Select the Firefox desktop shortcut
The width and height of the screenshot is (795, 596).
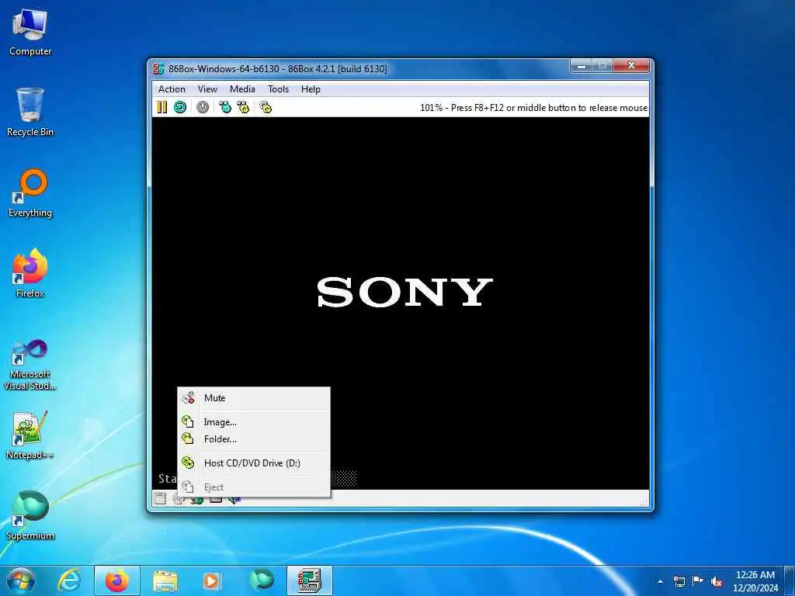[30, 273]
